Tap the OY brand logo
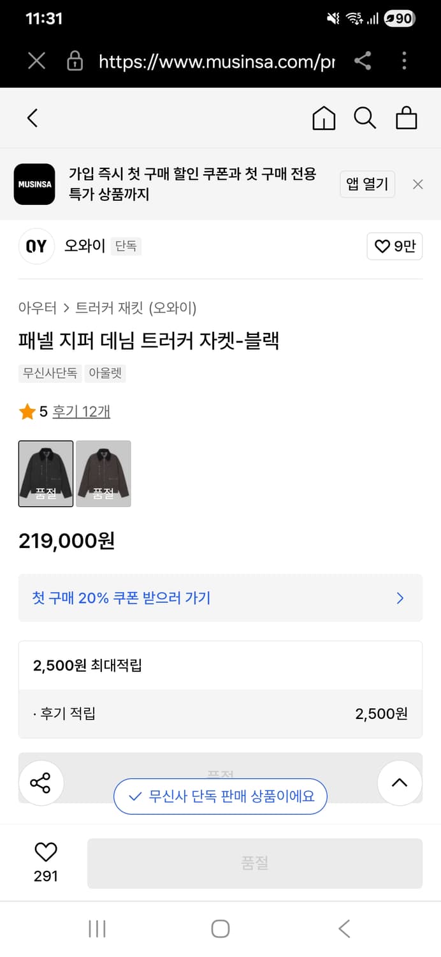441x957 pixels. coord(36,246)
